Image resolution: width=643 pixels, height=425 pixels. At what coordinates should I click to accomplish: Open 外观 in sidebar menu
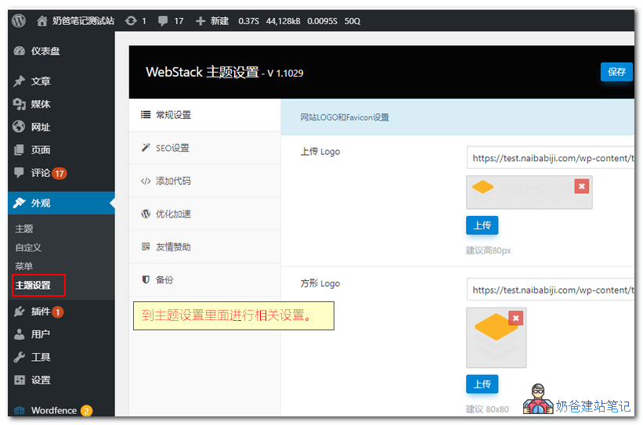tap(61, 203)
